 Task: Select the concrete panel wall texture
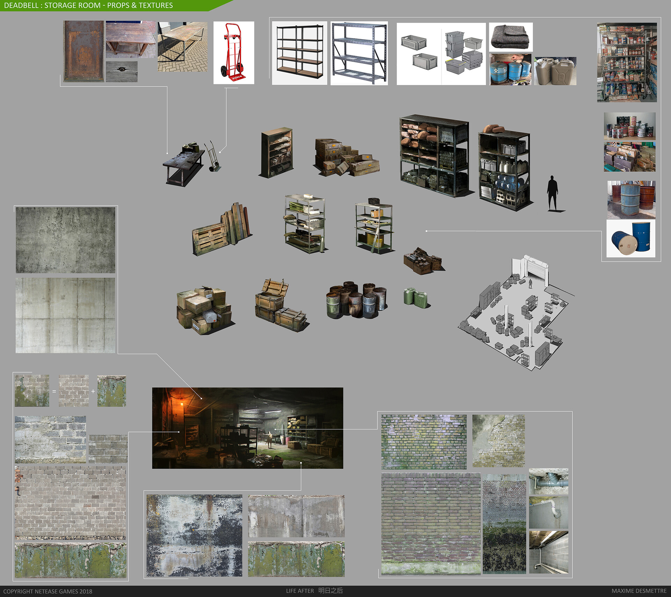pos(65,315)
